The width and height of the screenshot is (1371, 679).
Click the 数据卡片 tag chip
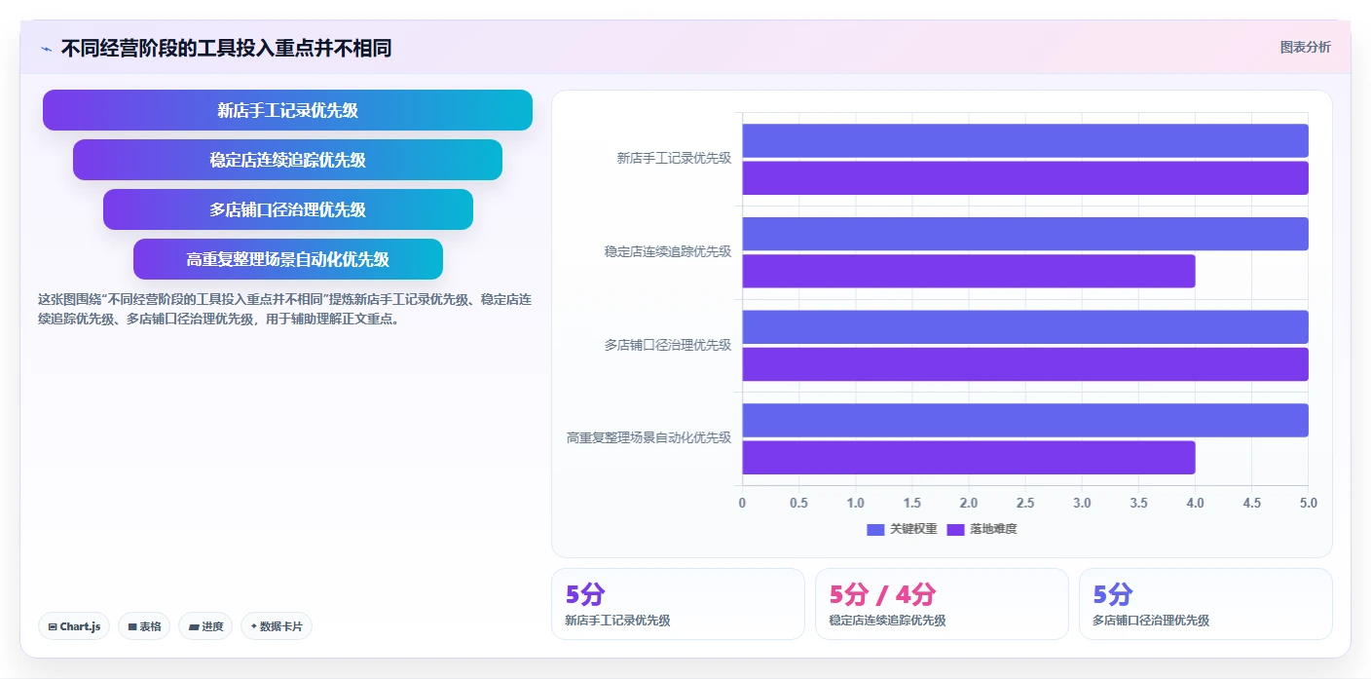tap(276, 626)
